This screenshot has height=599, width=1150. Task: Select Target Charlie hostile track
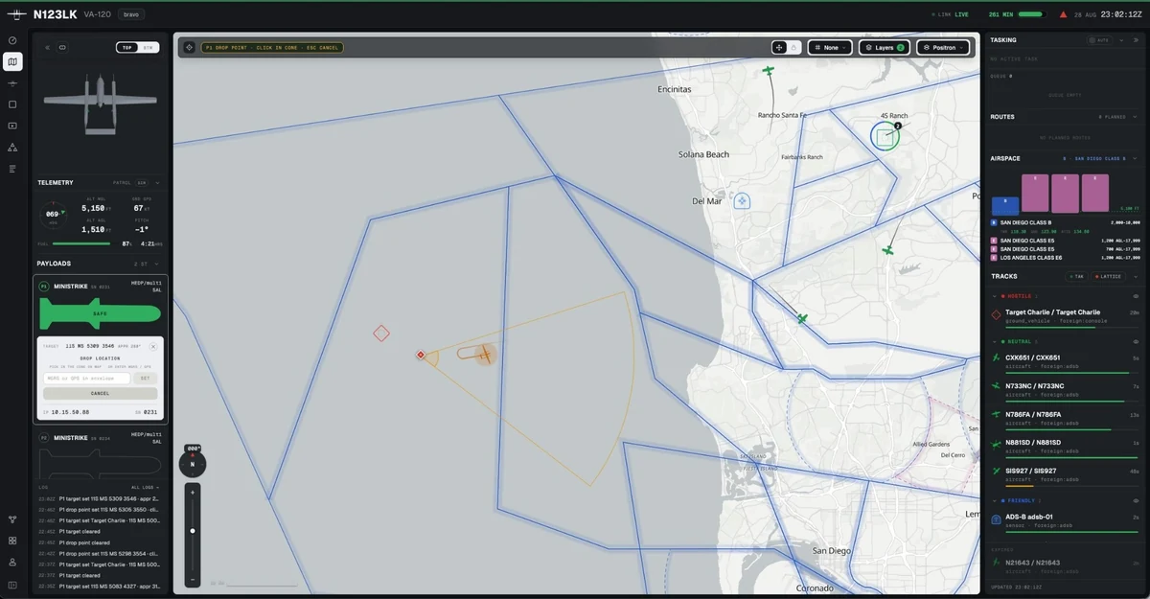click(1066, 316)
